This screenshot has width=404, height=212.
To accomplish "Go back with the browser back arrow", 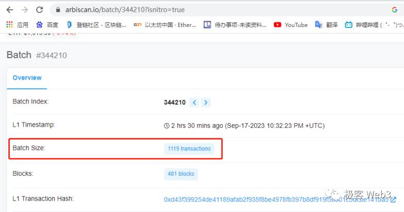I will click(x=10, y=10).
